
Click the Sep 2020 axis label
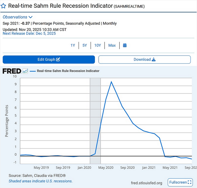tap(127, 167)
